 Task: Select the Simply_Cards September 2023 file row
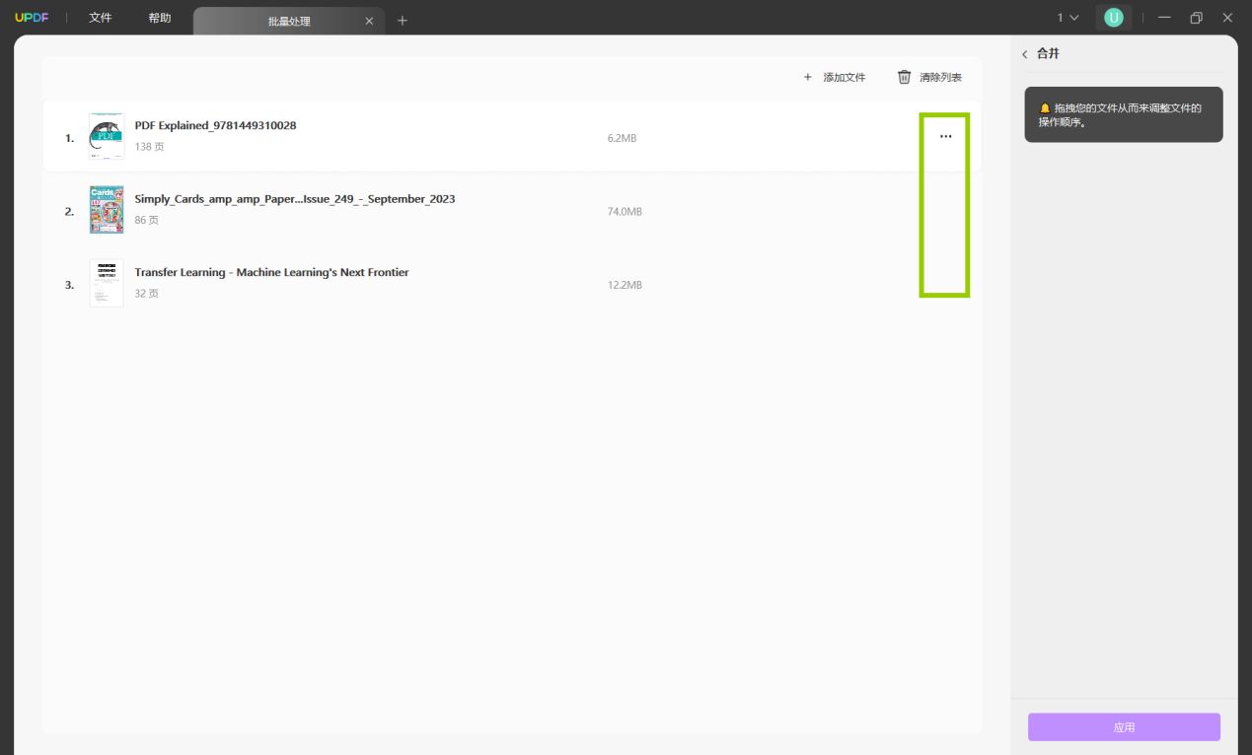coord(511,210)
